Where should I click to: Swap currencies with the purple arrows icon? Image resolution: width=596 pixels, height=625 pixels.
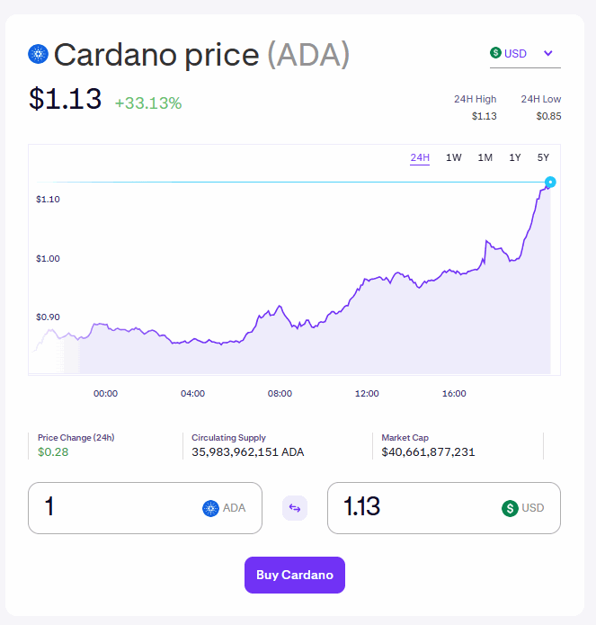point(295,508)
